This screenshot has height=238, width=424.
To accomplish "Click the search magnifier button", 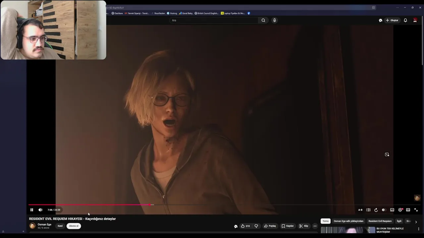I will coord(263,20).
